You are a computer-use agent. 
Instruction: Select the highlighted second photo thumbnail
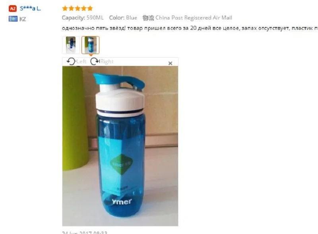point(91,45)
